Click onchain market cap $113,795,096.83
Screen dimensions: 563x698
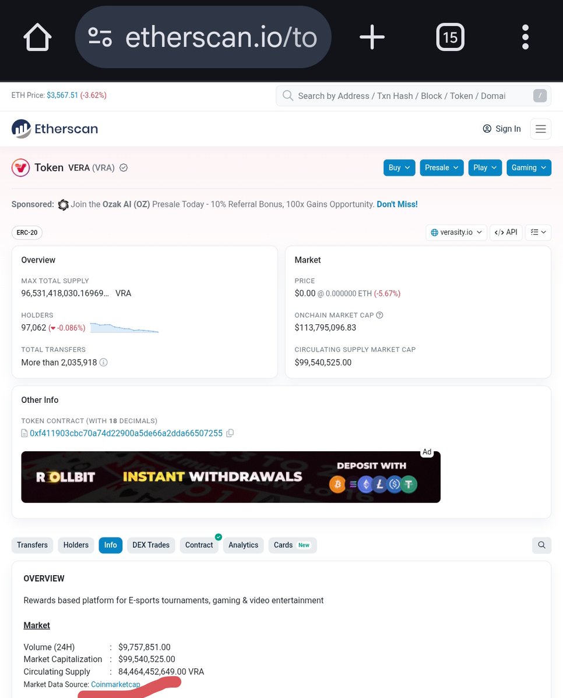pos(325,328)
